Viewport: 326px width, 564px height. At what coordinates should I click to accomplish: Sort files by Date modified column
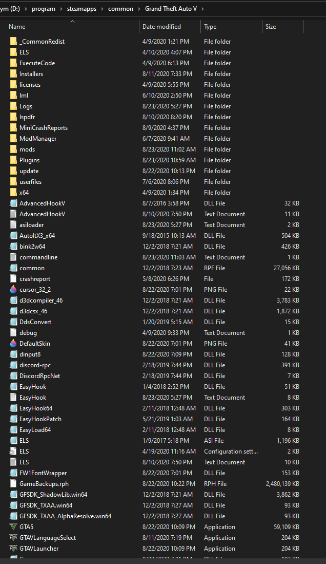(x=161, y=27)
